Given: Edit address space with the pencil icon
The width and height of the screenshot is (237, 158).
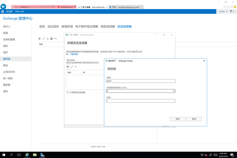Looking at the screenshot, I should point(72,67).
